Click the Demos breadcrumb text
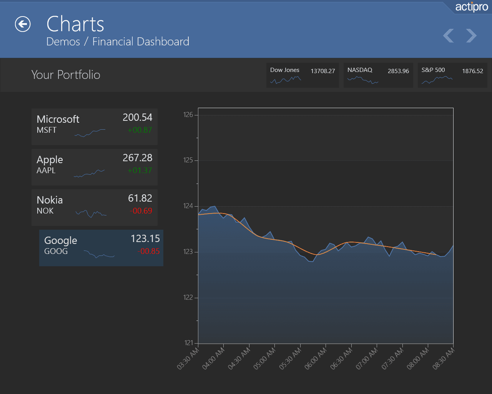Screen dimensions: 492x394 point(63,42)
